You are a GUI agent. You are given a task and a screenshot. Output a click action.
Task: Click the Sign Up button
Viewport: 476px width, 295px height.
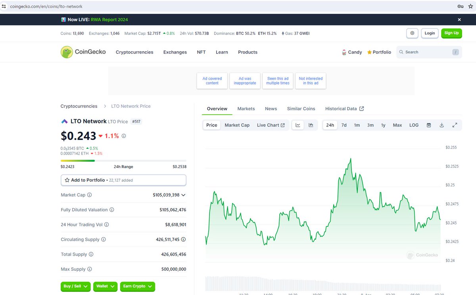click(x=451, y=33)
